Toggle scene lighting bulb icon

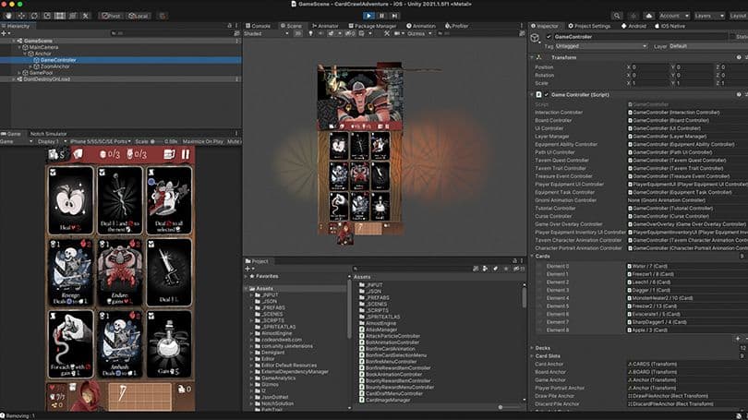(311, 34)
